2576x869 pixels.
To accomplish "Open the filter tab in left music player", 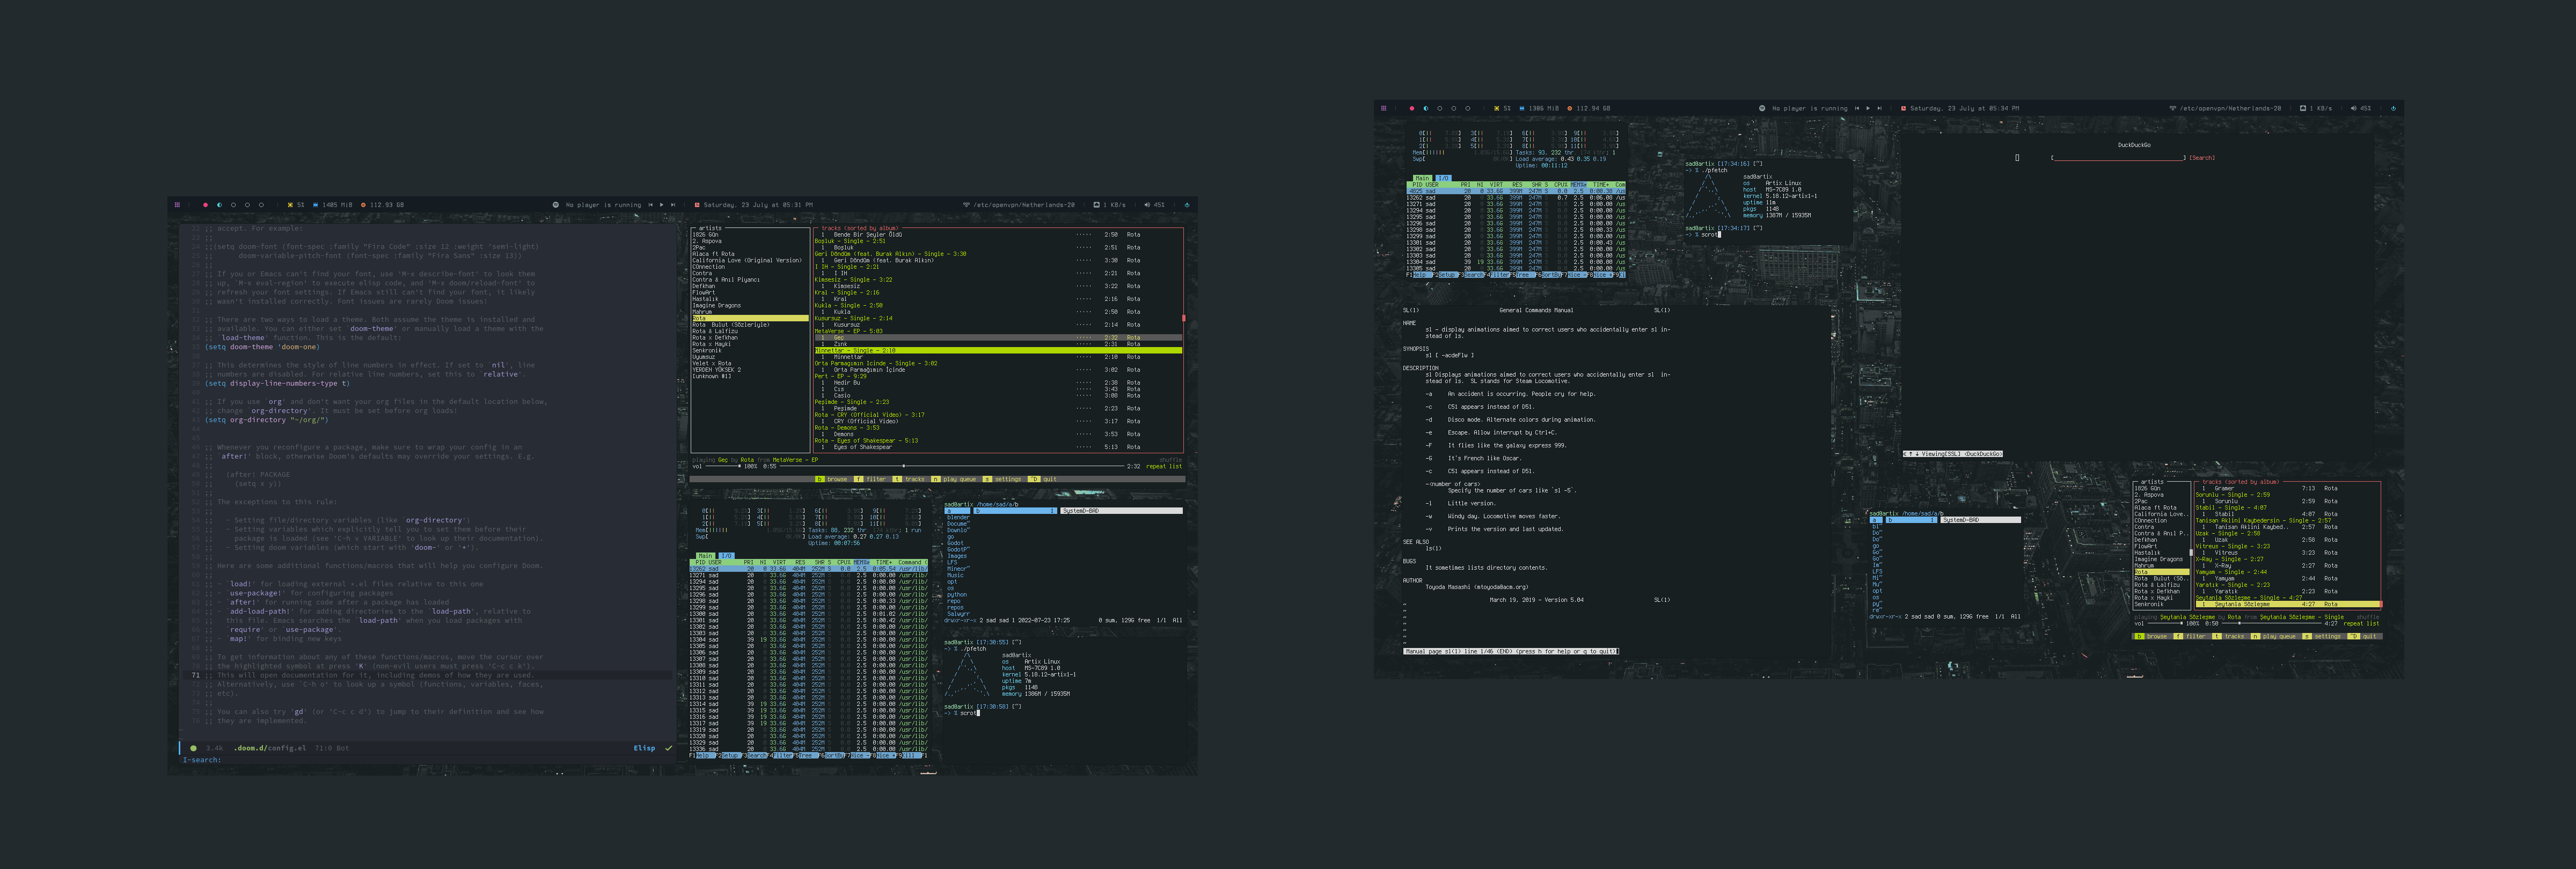I will tap(871, 479).
